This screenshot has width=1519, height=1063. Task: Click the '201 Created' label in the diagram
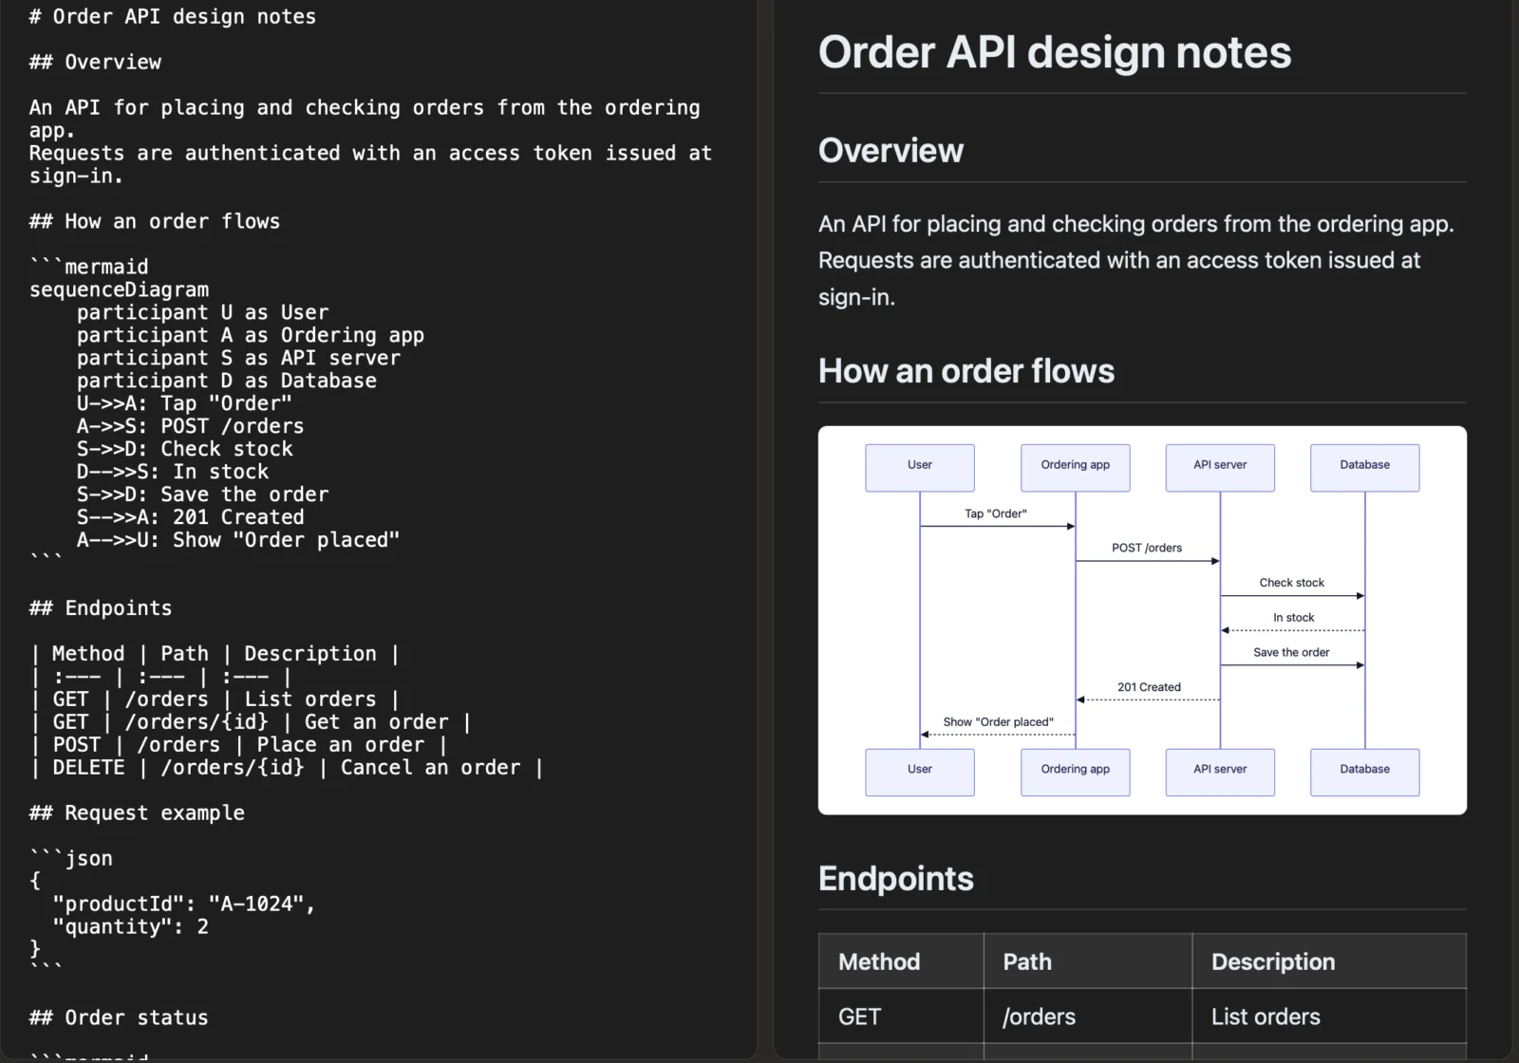click(1149, 687)
